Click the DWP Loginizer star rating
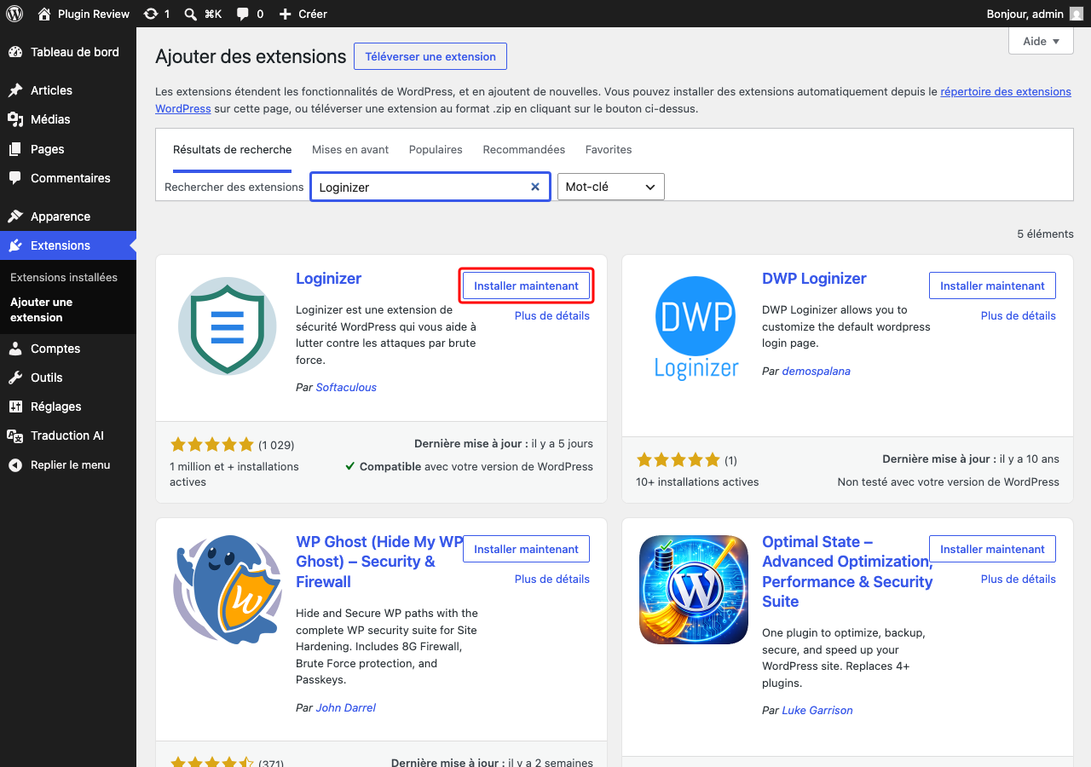The image size is (1091, 767). tap(678, 460)
